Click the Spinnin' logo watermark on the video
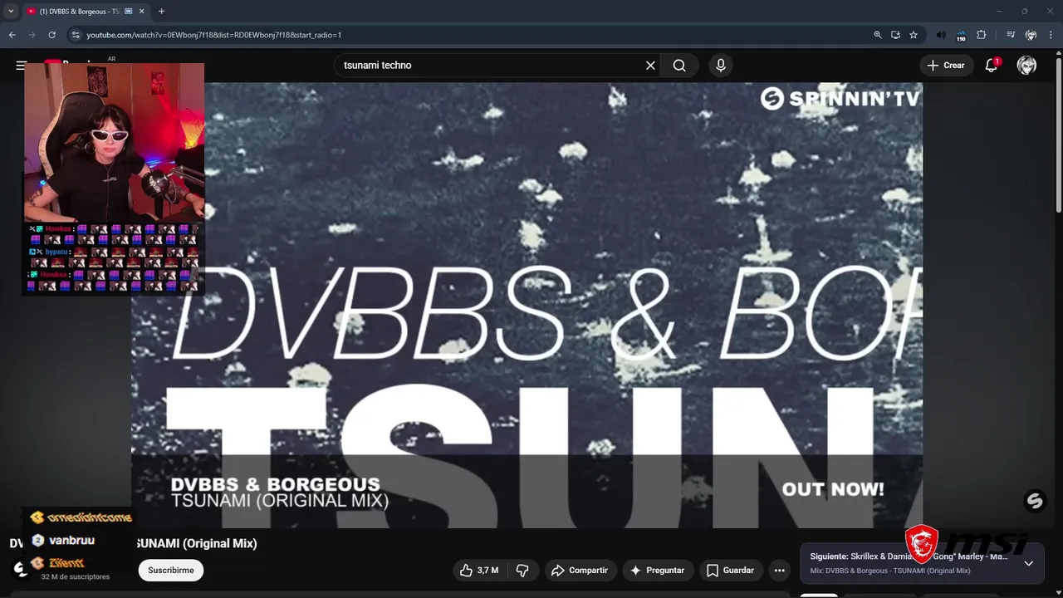 click(x=1035, y=501)
